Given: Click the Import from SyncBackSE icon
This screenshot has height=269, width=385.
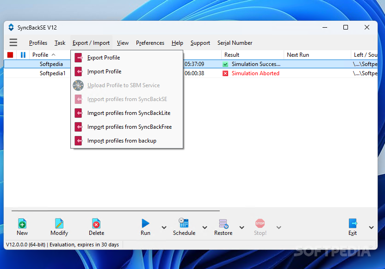Looking at the screenshot, I should click(78, 99).
